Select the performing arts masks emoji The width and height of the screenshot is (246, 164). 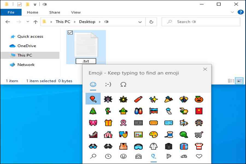click(x=123, y=135)
